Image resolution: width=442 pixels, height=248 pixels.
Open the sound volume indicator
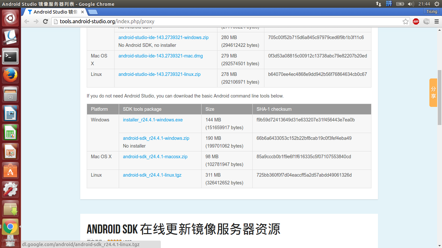pos(411,4)
